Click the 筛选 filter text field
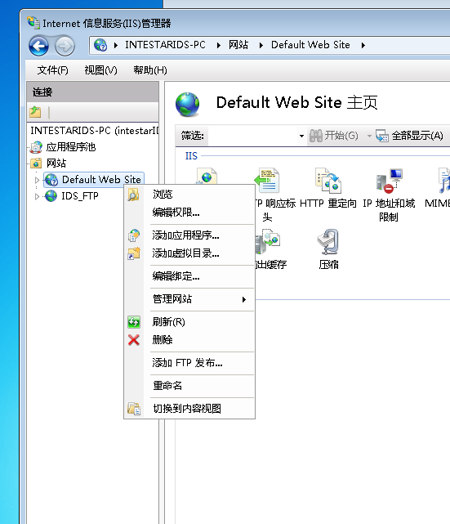The width and height of the screenshot is (450, 524). click(253, 136)
